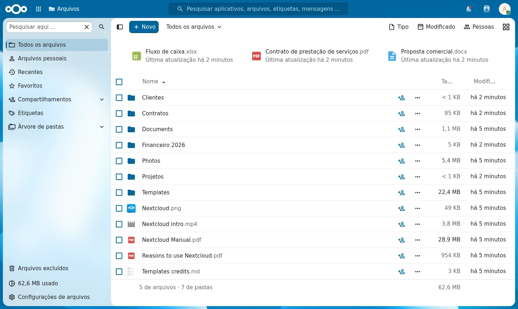This screenshot has height=309, width=518.
Task: Open the Todos os arquivos breadcrumb dropdown
Action: tap(194, 27)
